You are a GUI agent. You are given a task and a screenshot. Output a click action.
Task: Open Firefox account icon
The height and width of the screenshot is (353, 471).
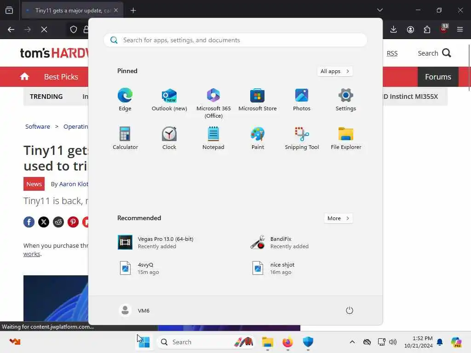[410, 29]
